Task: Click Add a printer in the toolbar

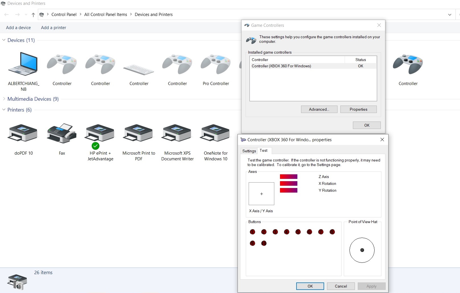Action: (x=54, y=28)
